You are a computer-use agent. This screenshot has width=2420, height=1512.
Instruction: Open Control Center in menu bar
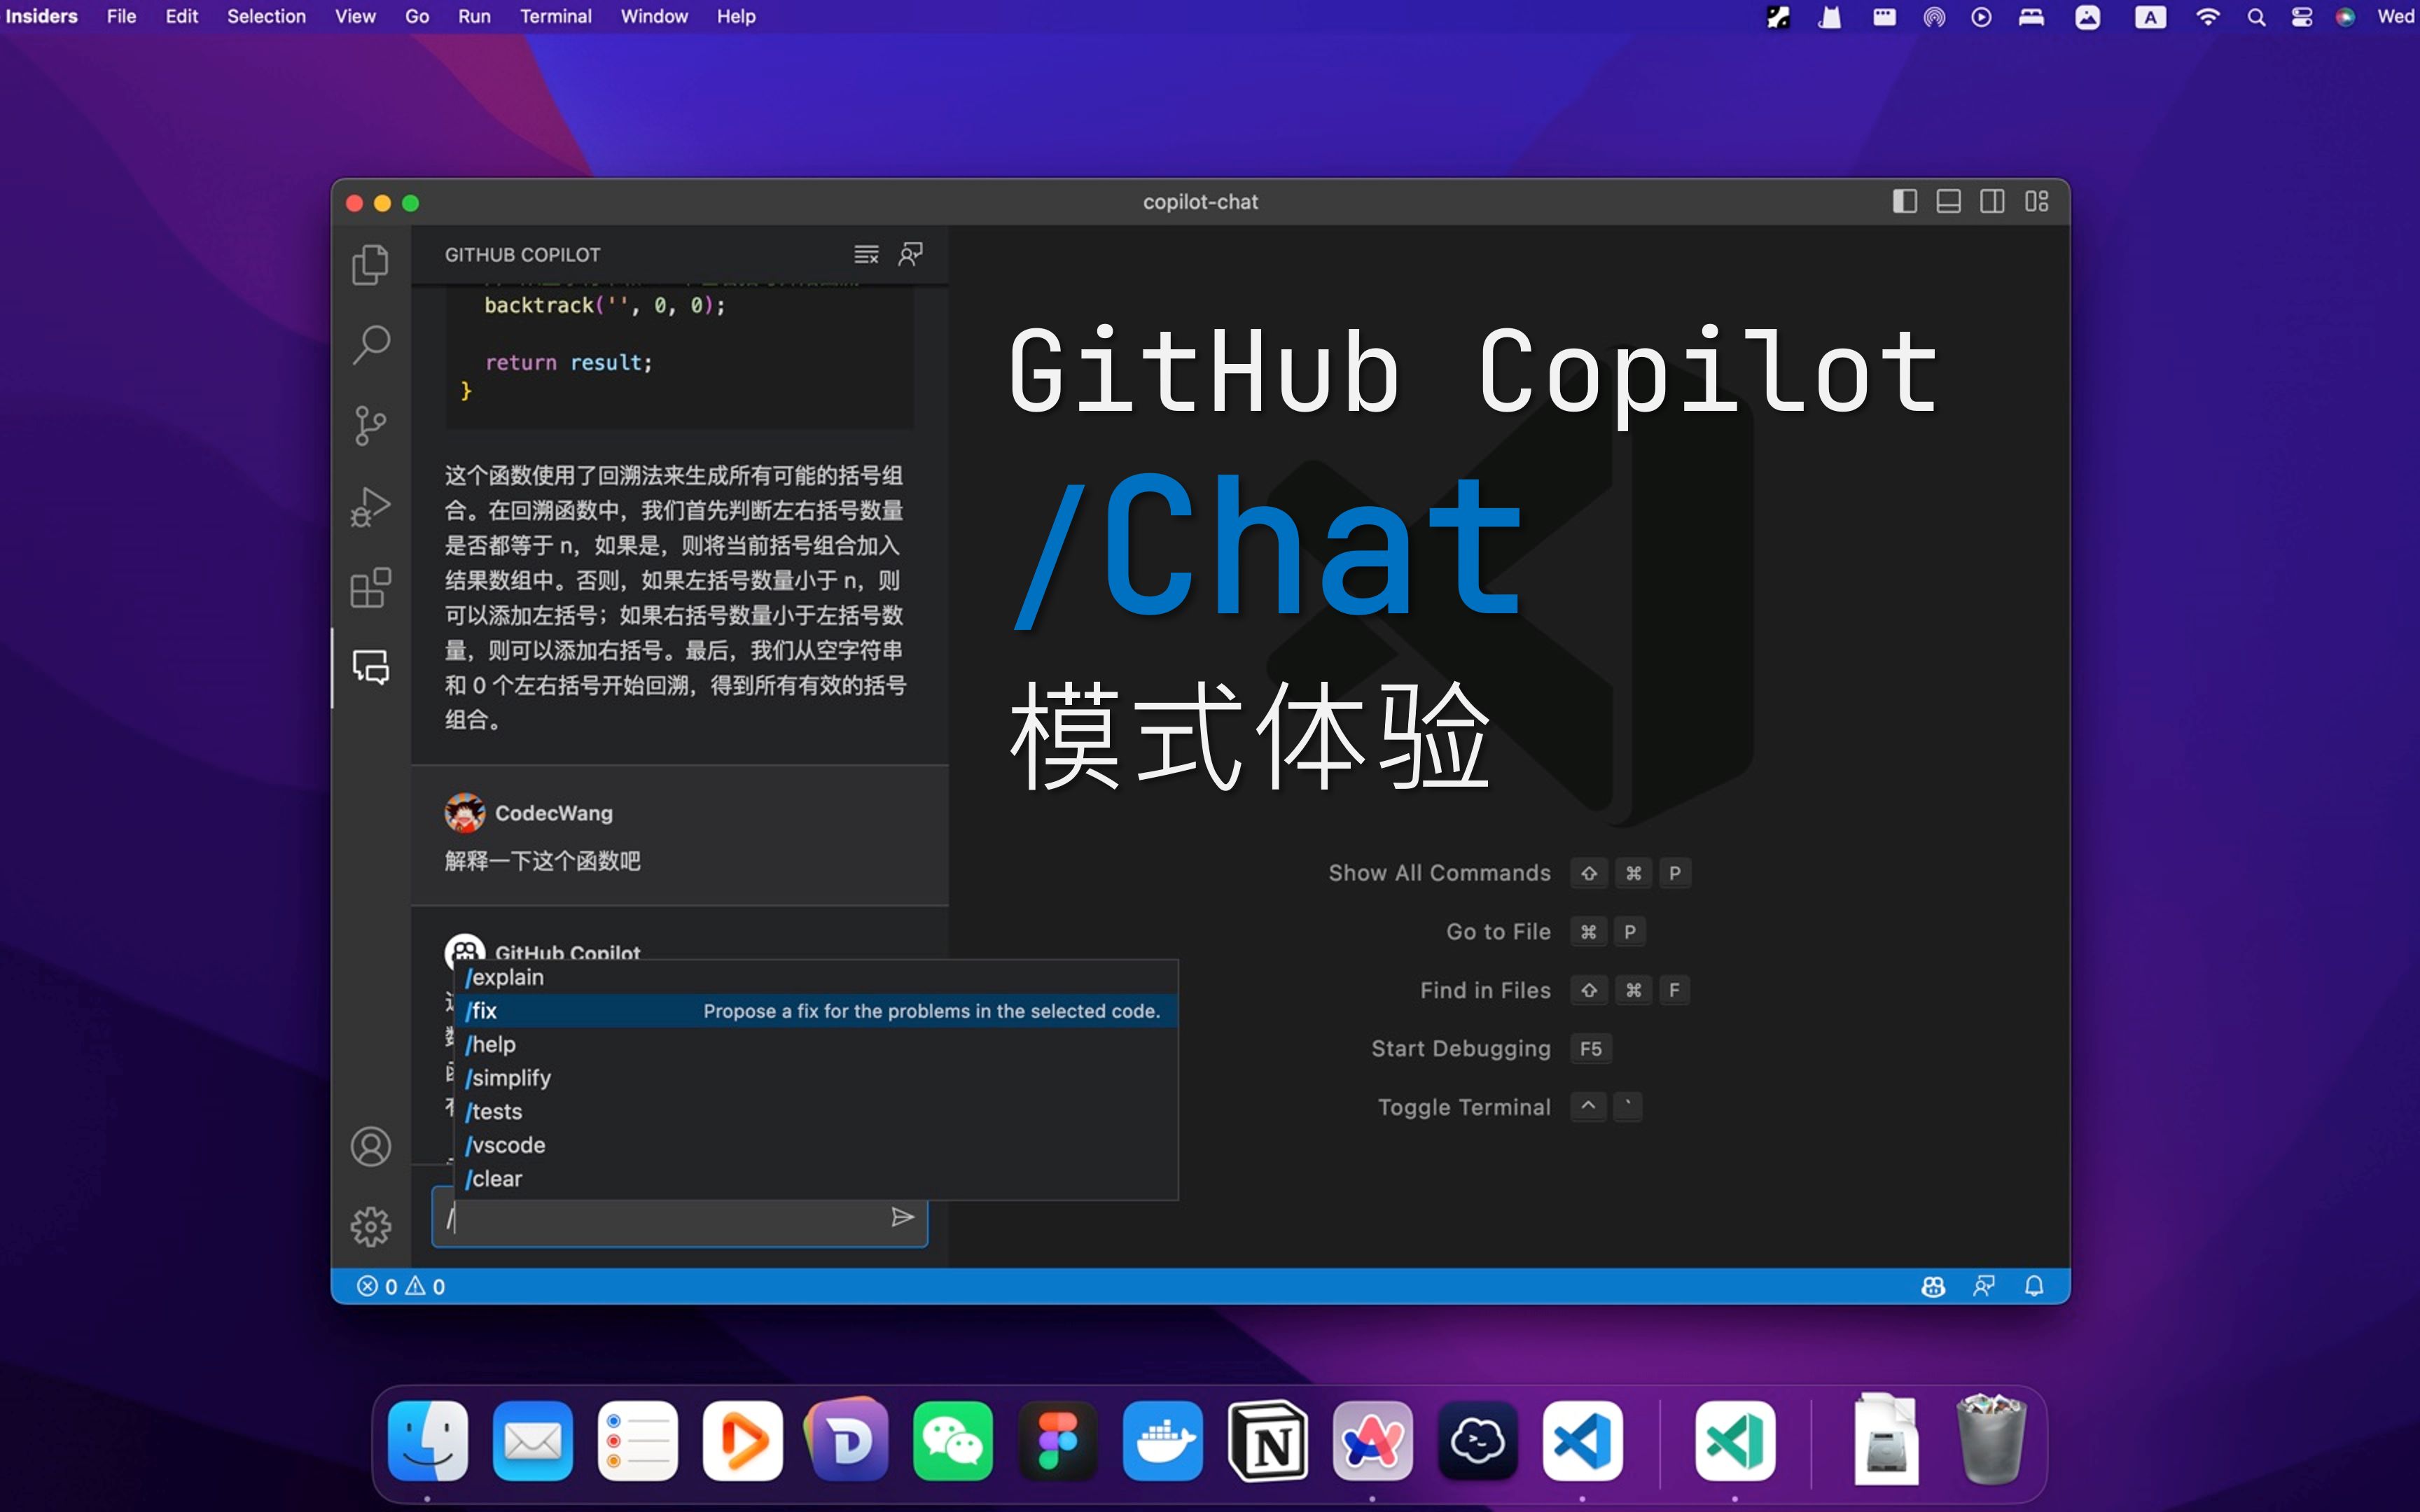(2302, 17)
